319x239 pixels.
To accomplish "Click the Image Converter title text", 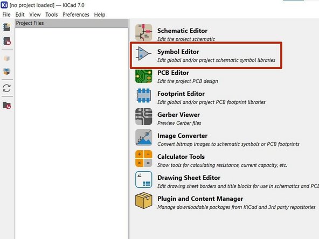I will click(x=182, y=136).
